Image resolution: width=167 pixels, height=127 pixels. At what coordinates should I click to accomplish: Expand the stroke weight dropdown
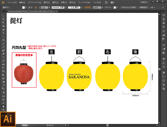(x=49, y=8)
